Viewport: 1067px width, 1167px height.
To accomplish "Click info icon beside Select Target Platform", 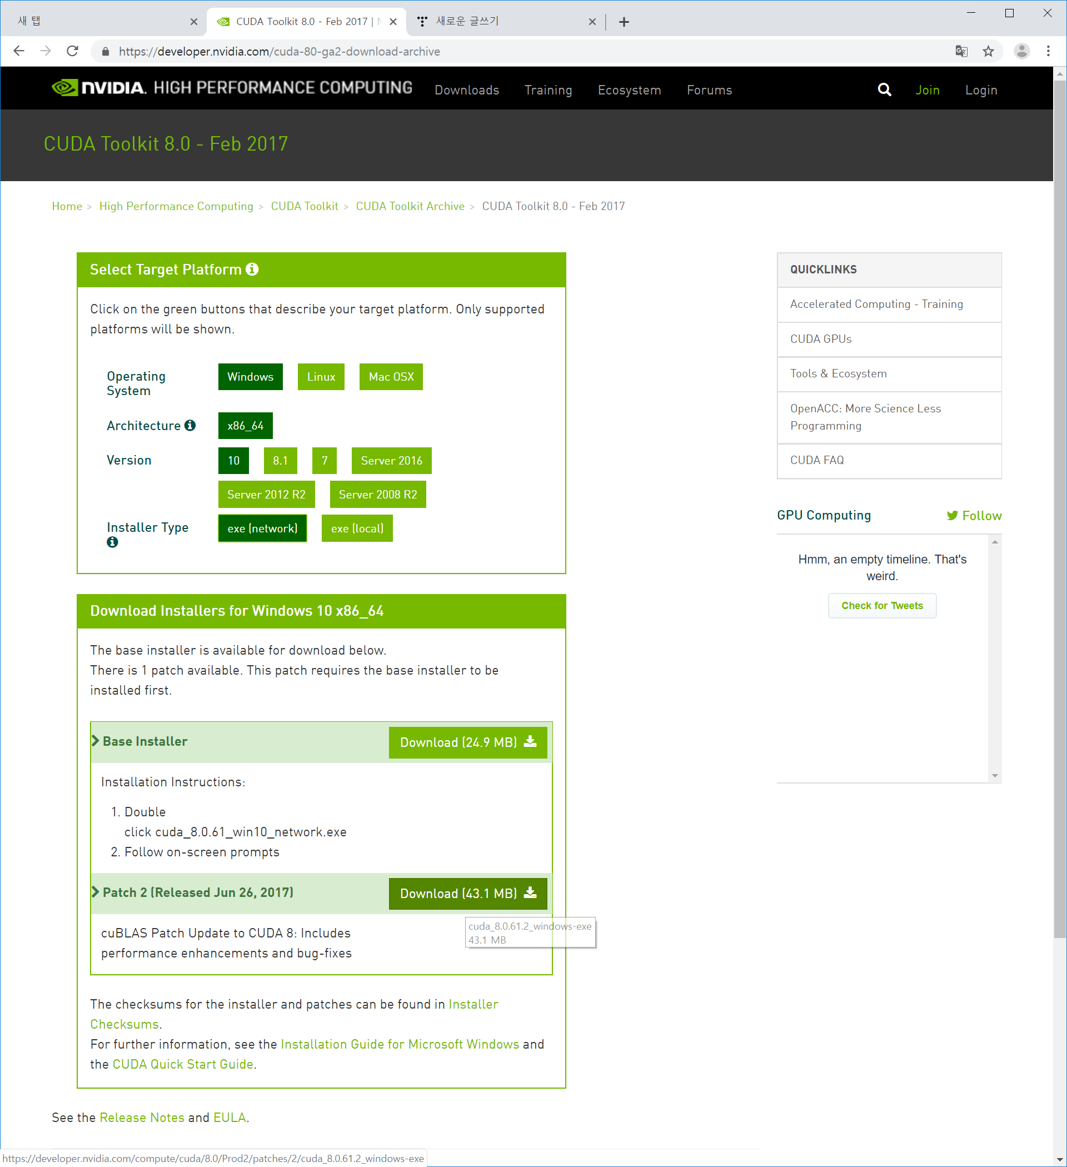I will [x=252, y=269].
